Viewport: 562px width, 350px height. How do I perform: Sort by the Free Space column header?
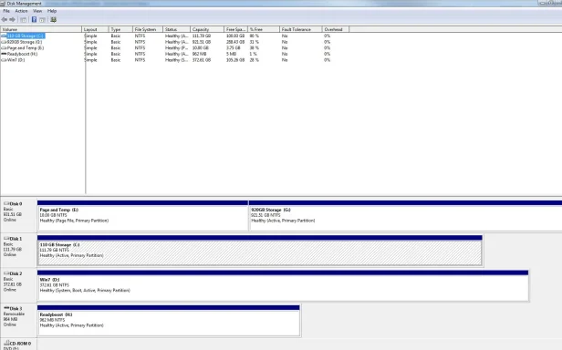(235, 29)
